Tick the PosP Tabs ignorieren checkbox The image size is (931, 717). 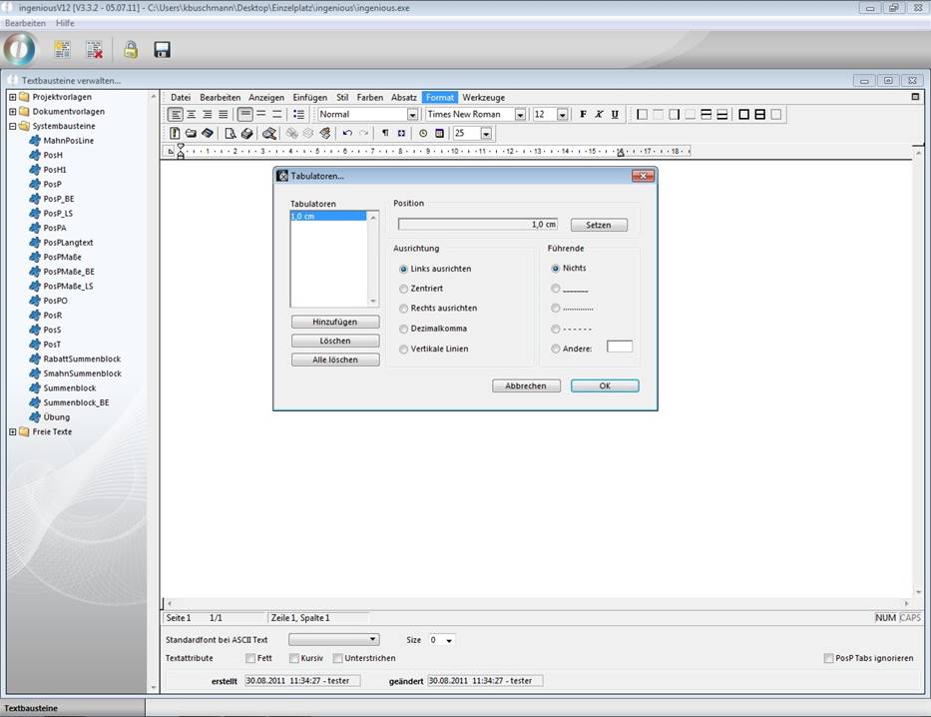[828, 658]
